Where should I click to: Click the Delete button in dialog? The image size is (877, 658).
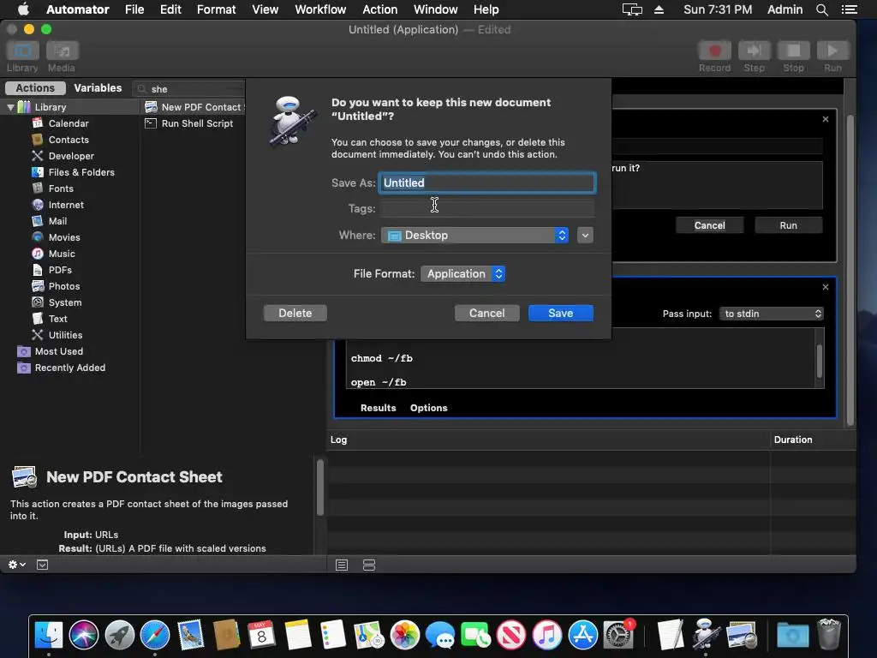pos(295,313)
